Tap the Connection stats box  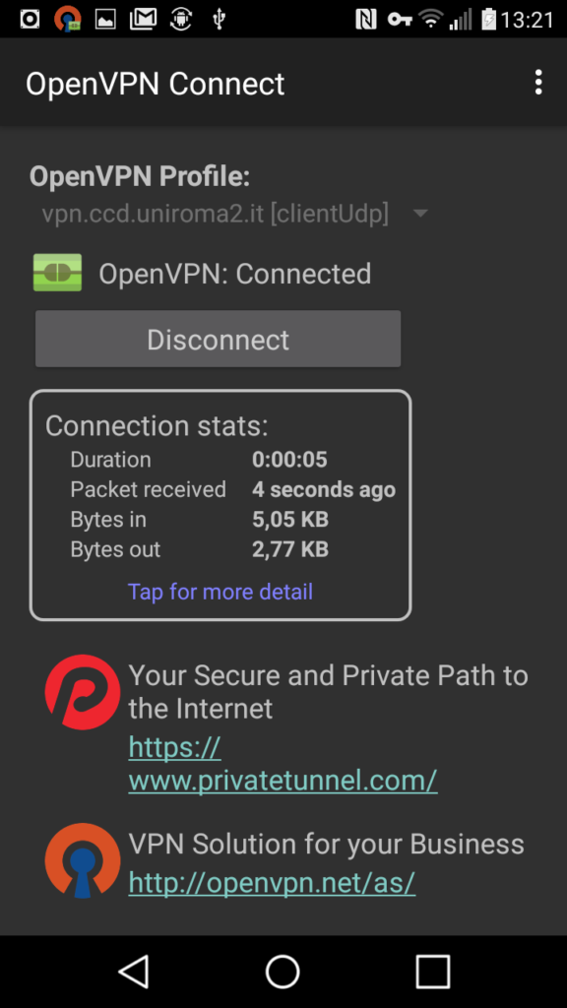coord(220,505)
